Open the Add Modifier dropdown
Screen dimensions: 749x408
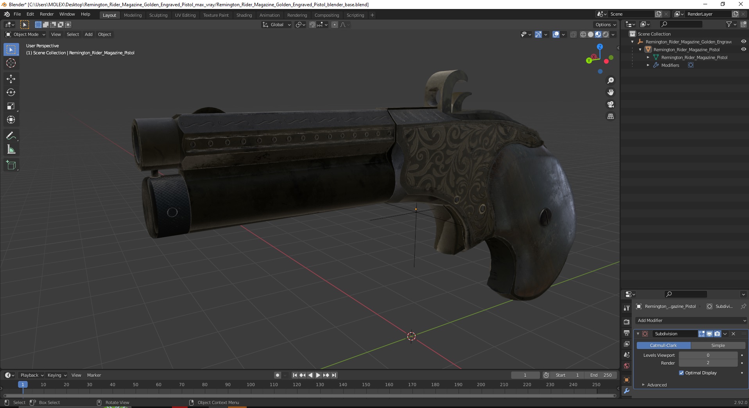coord(691,320)
